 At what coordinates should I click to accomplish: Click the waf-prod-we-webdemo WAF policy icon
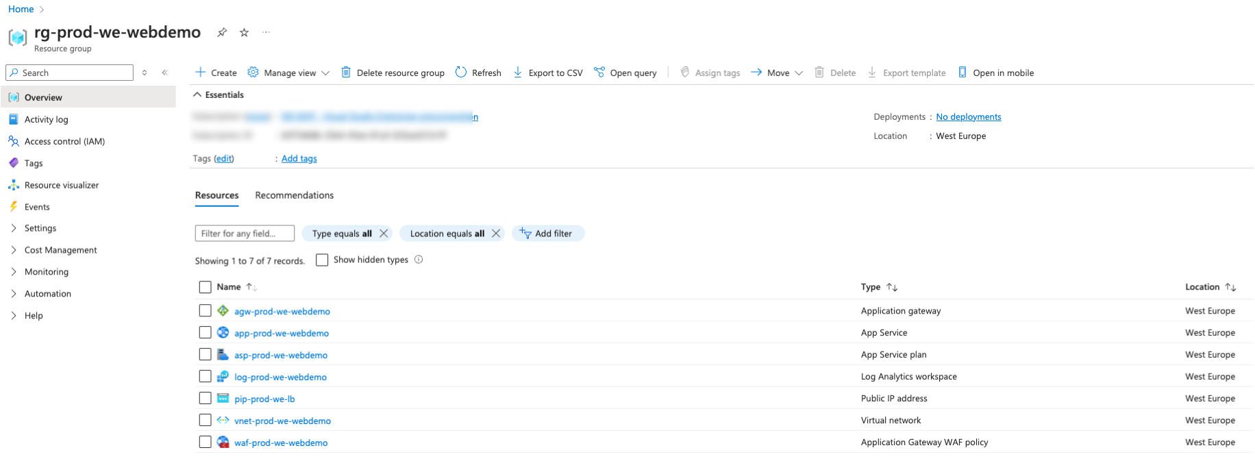[x=223, y=442]
